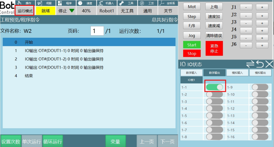Turn on digital output 1-8 toggle
Image resolution: width=274 pixels, height=147 pixels.
[214, 137]
